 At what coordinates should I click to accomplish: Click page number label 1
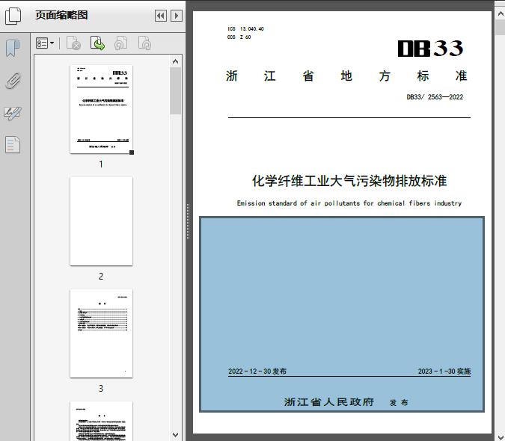click(101, 164)
